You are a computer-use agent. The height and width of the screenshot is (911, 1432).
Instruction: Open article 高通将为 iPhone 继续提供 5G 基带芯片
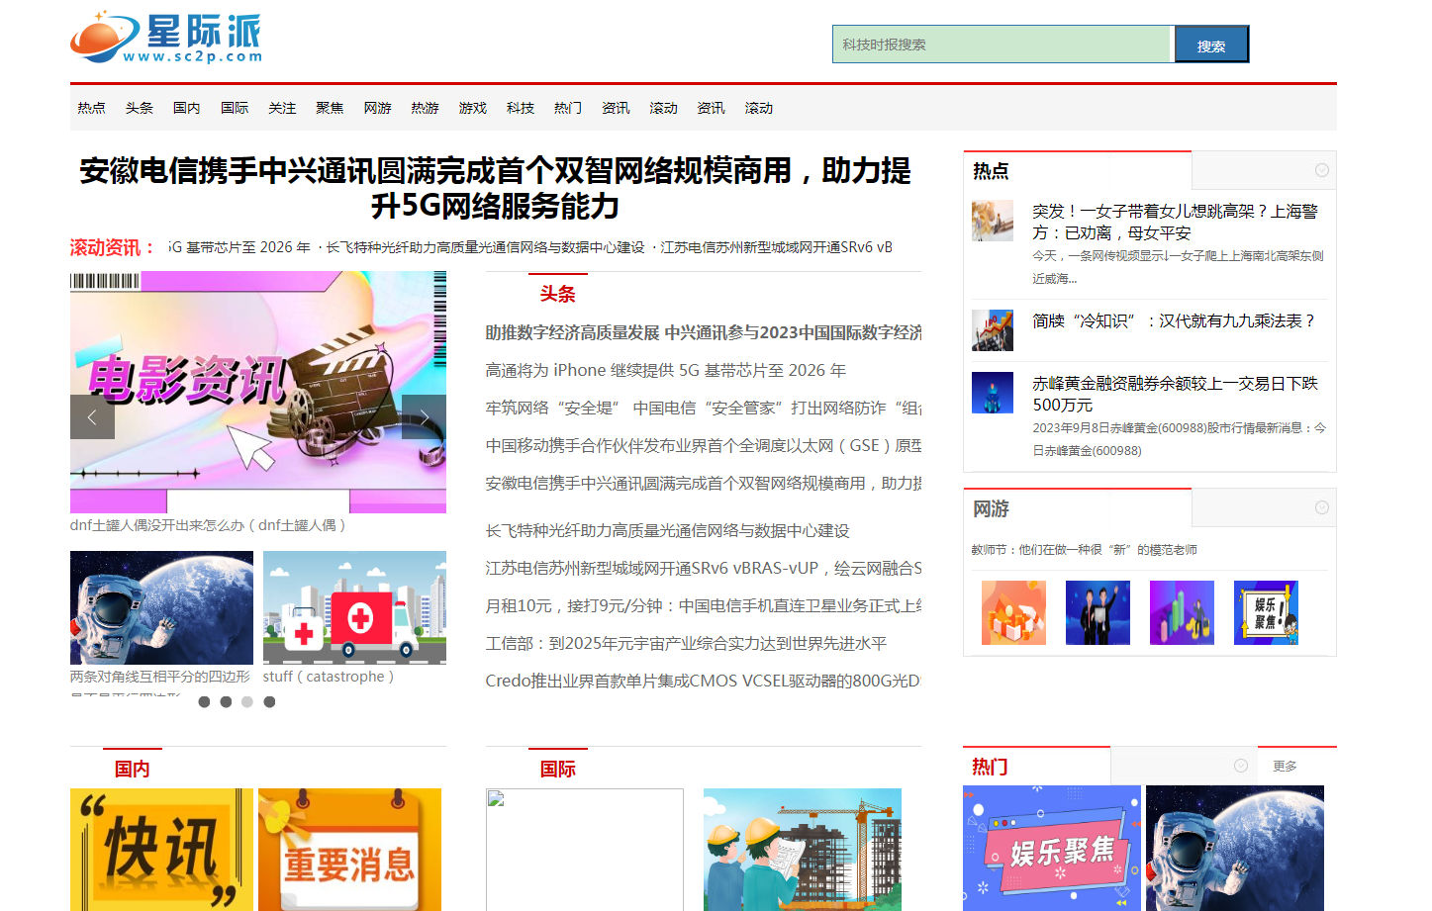click(x=666, y=370)
